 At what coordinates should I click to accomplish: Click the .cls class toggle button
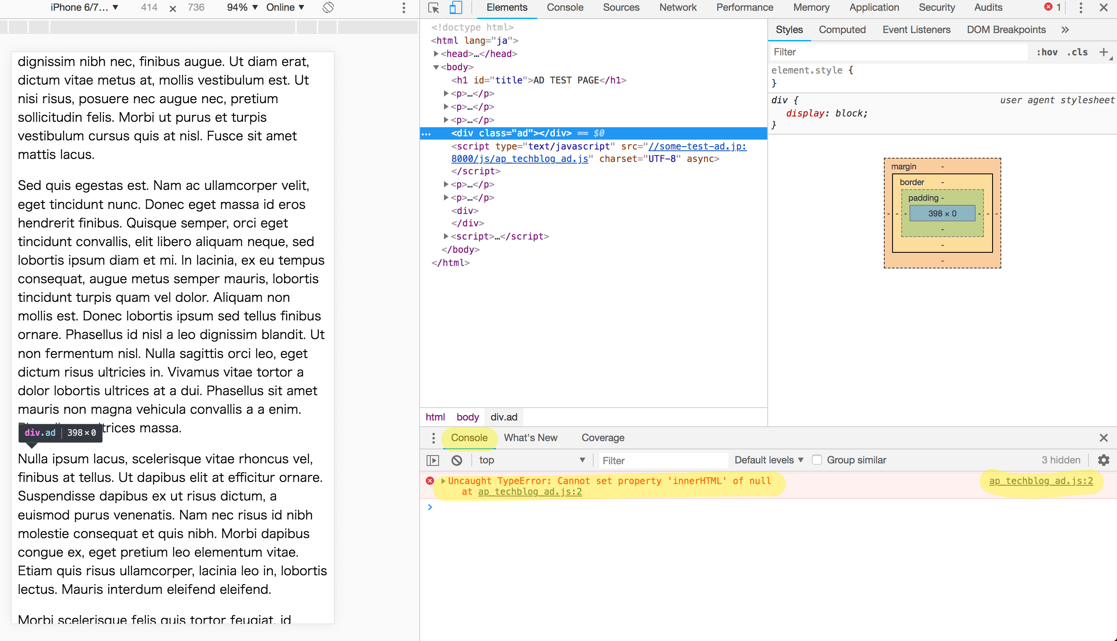(1077, 52)
